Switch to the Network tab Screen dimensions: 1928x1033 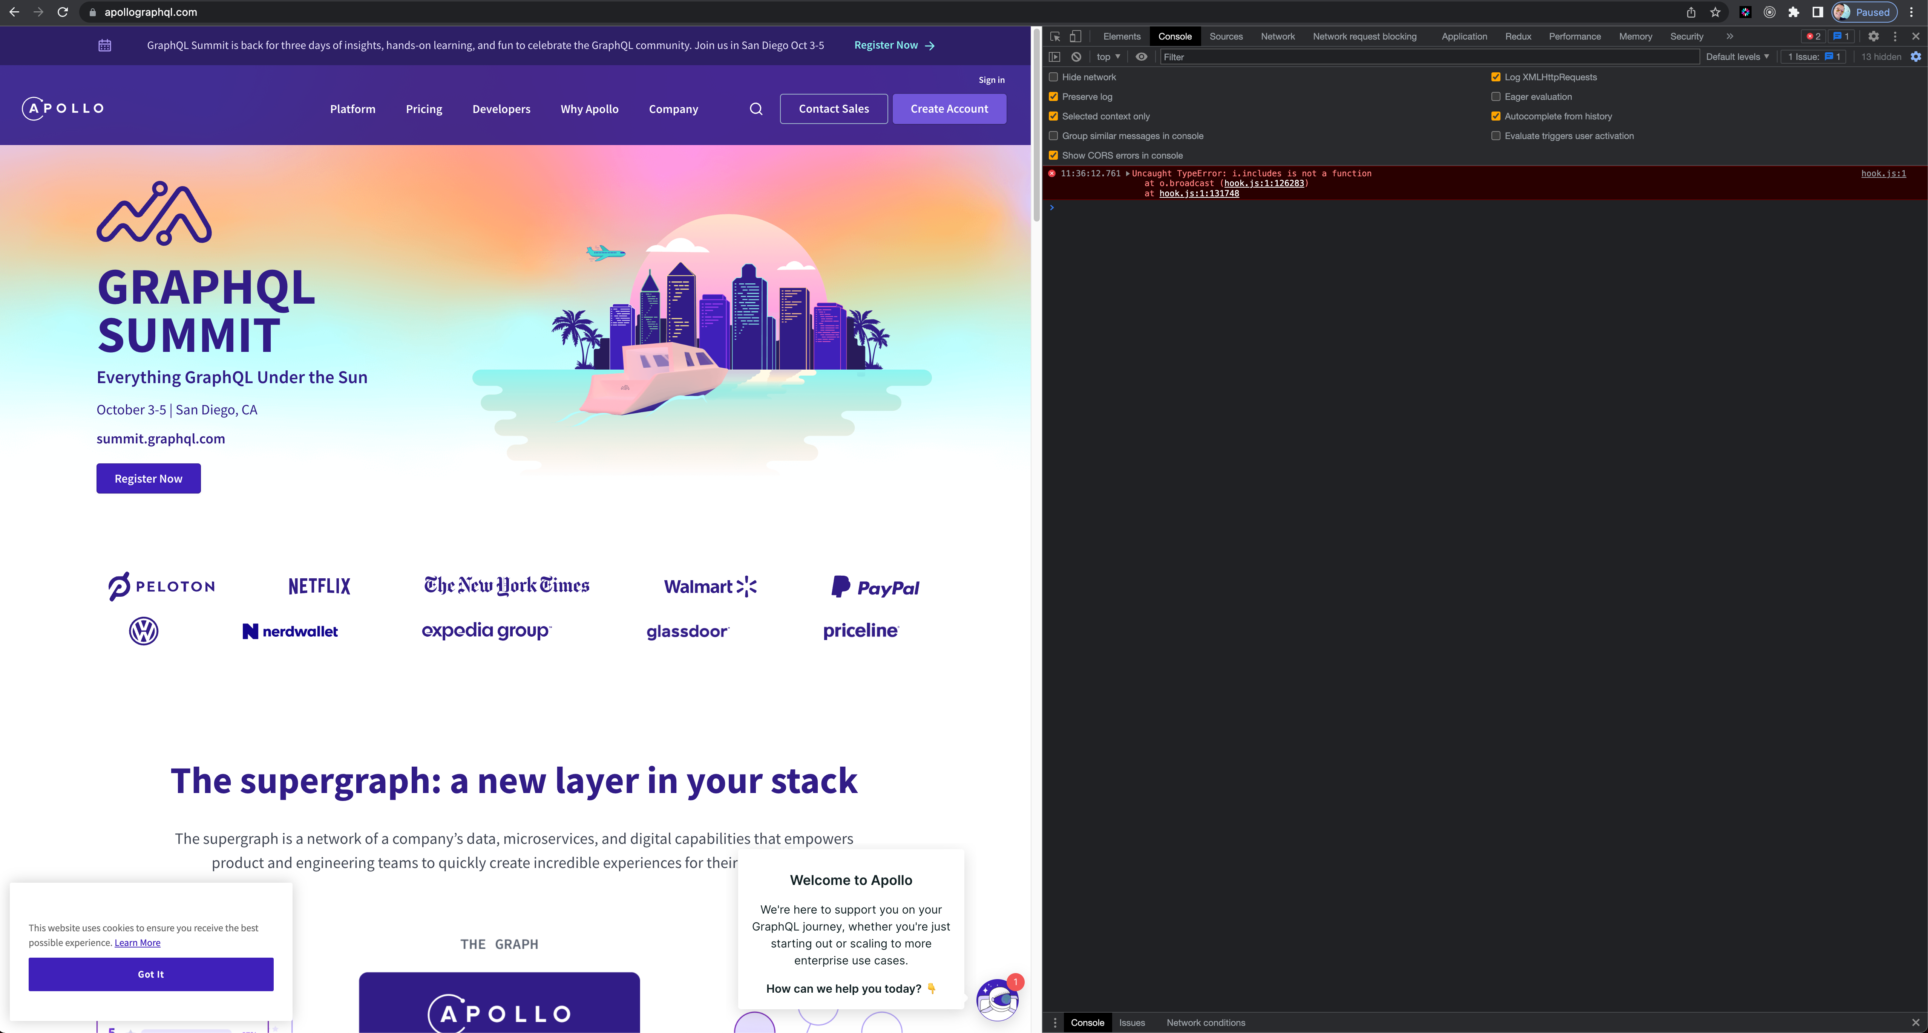(x=1278, y=36)
